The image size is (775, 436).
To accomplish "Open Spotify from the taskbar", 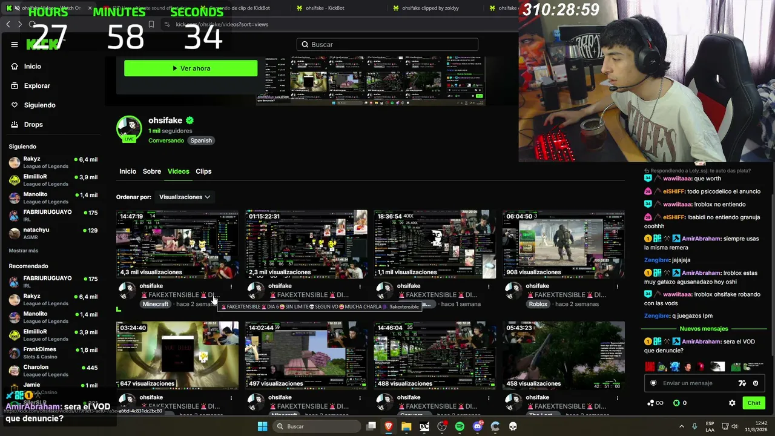I will (460, 426).
